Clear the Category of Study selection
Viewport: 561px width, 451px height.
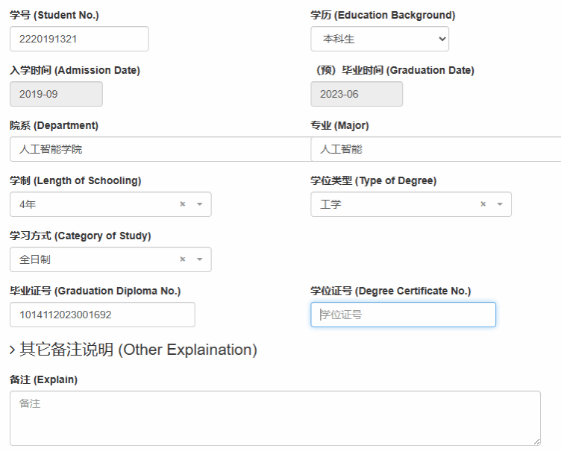182,259
